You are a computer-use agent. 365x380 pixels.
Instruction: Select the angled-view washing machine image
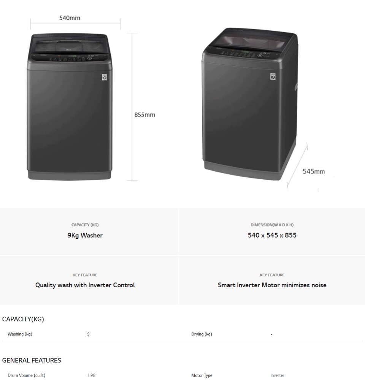pyautogui.click(x=250, y=104)
